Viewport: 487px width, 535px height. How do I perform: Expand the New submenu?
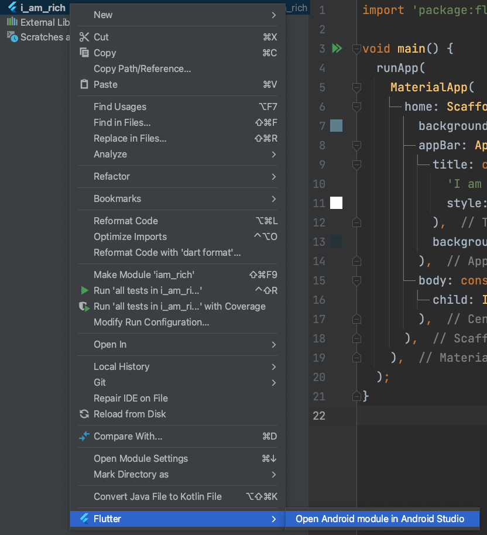(x=177, y=15)
